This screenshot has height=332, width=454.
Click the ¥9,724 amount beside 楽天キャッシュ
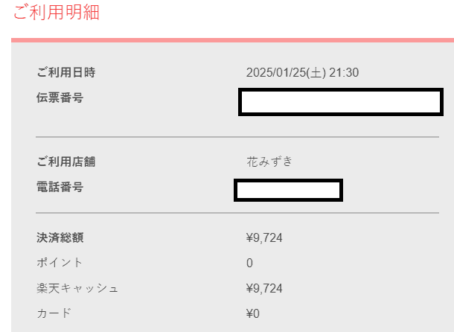point(264,288)
